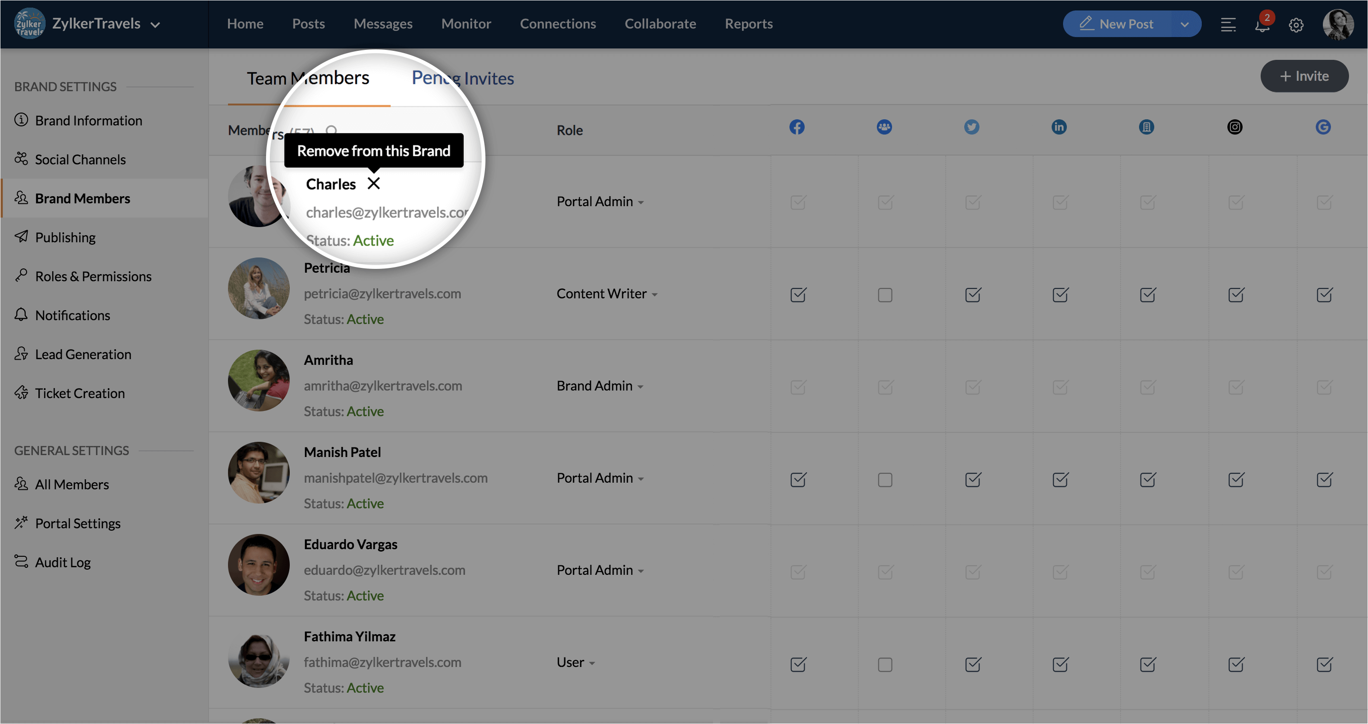This screenshot has width=1368, height=724.
Task: Check Manish Patel's Facebook Groups checkbox
Action: [x=885, y=480]
